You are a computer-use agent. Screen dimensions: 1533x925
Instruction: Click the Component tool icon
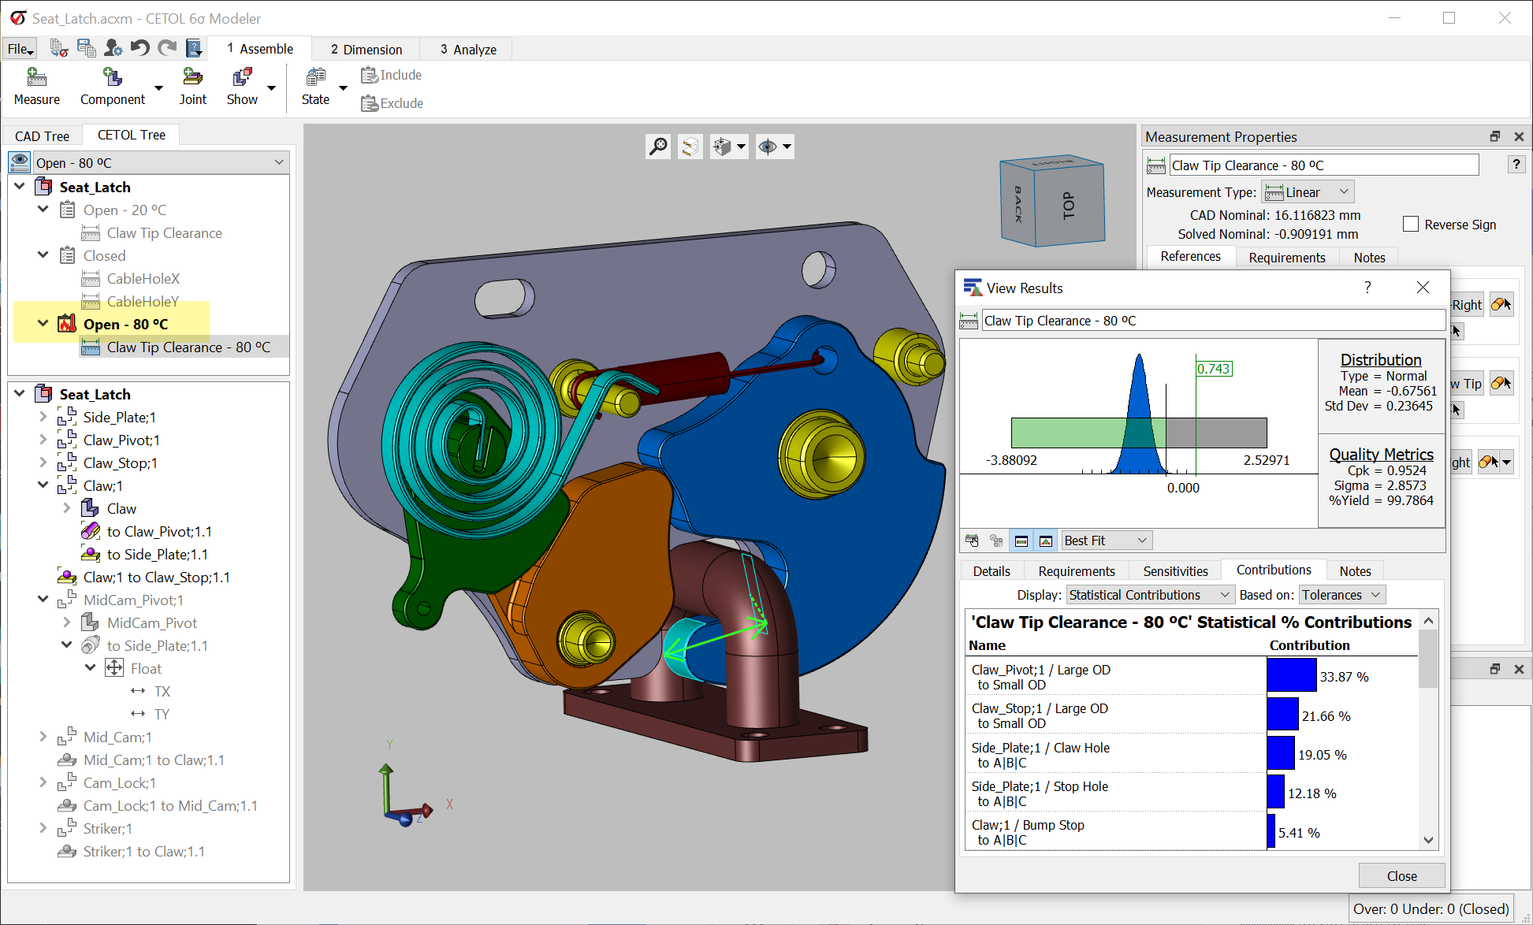click(113, 78)
